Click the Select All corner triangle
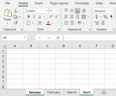The image size is (116, 96). click(x=4, y=46)
